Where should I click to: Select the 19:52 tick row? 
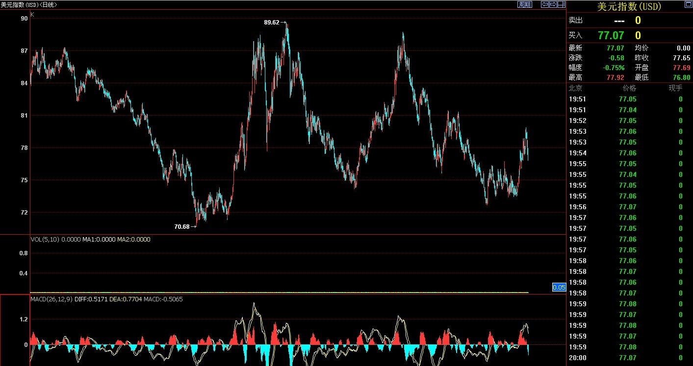(630, 121)
